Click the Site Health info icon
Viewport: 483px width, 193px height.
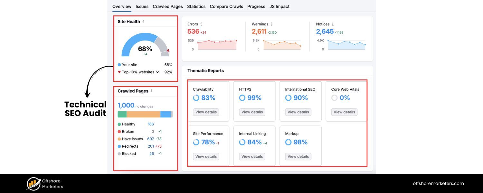[144, 21]
